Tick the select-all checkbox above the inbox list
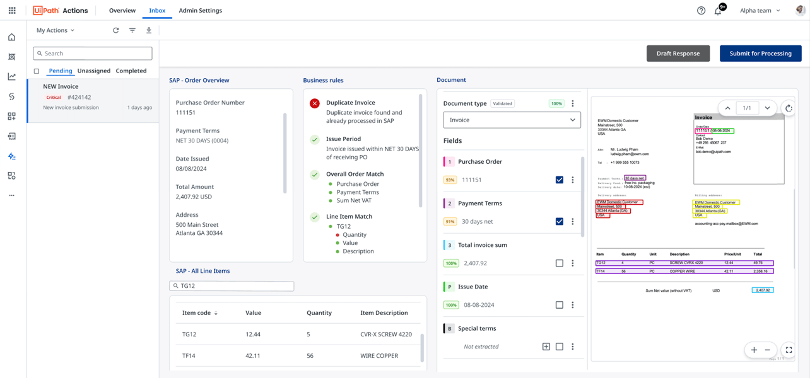Image resolution: width=810 pixels, height=378 pixels. [37, 71]
